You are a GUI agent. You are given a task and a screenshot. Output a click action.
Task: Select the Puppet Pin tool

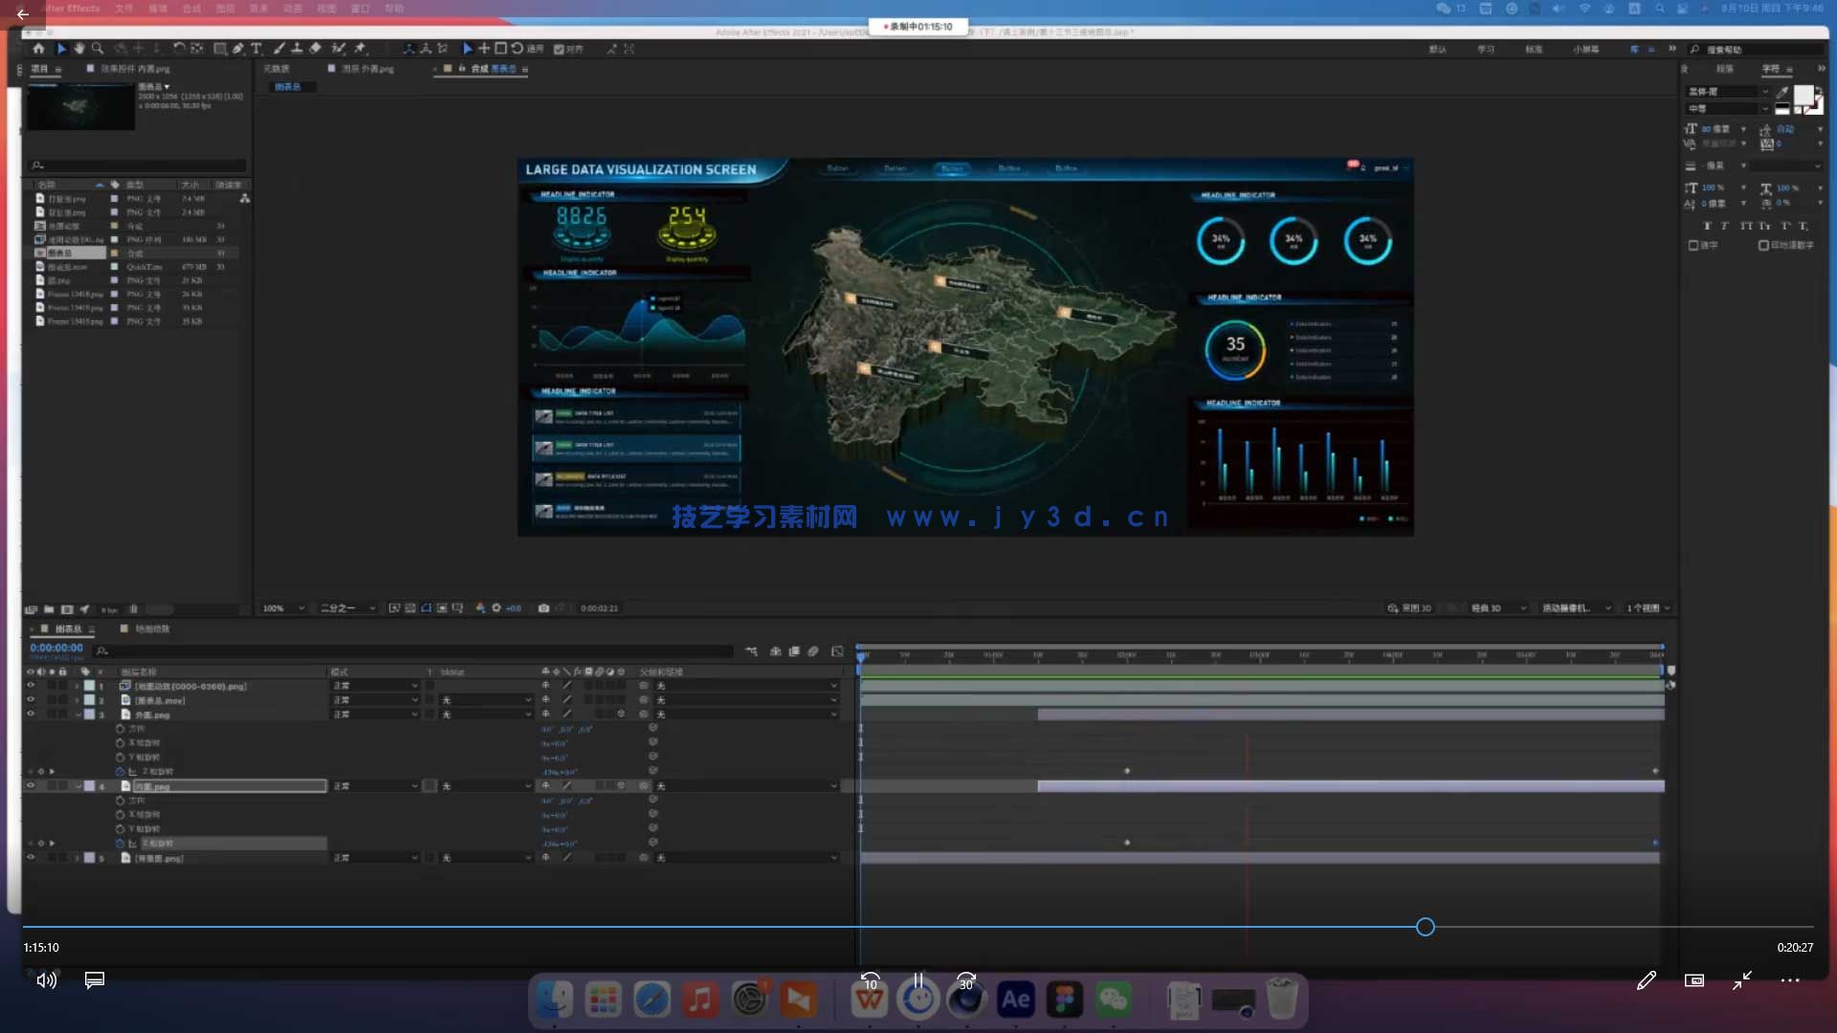360,48
